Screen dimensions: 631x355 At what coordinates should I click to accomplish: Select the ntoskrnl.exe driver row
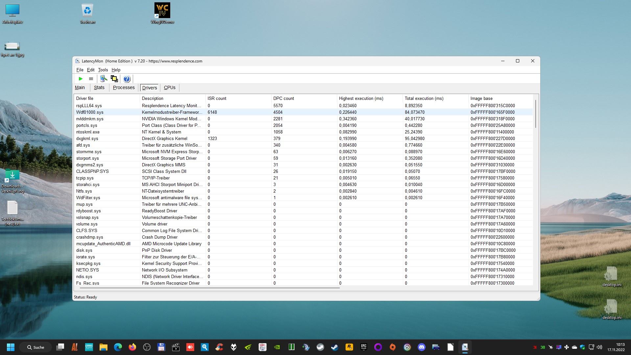point(304,132)
